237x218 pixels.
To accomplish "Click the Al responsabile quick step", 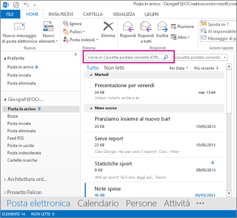I will pyautogui.click(x=218, y=31).
